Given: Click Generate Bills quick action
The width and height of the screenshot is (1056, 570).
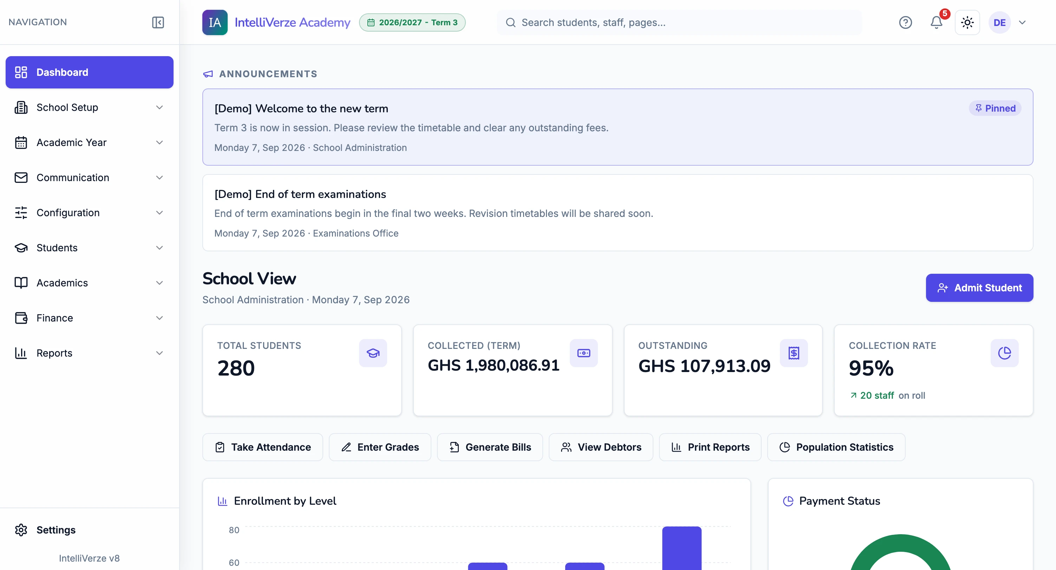Looking at the screenshot, I should [490, 447].
